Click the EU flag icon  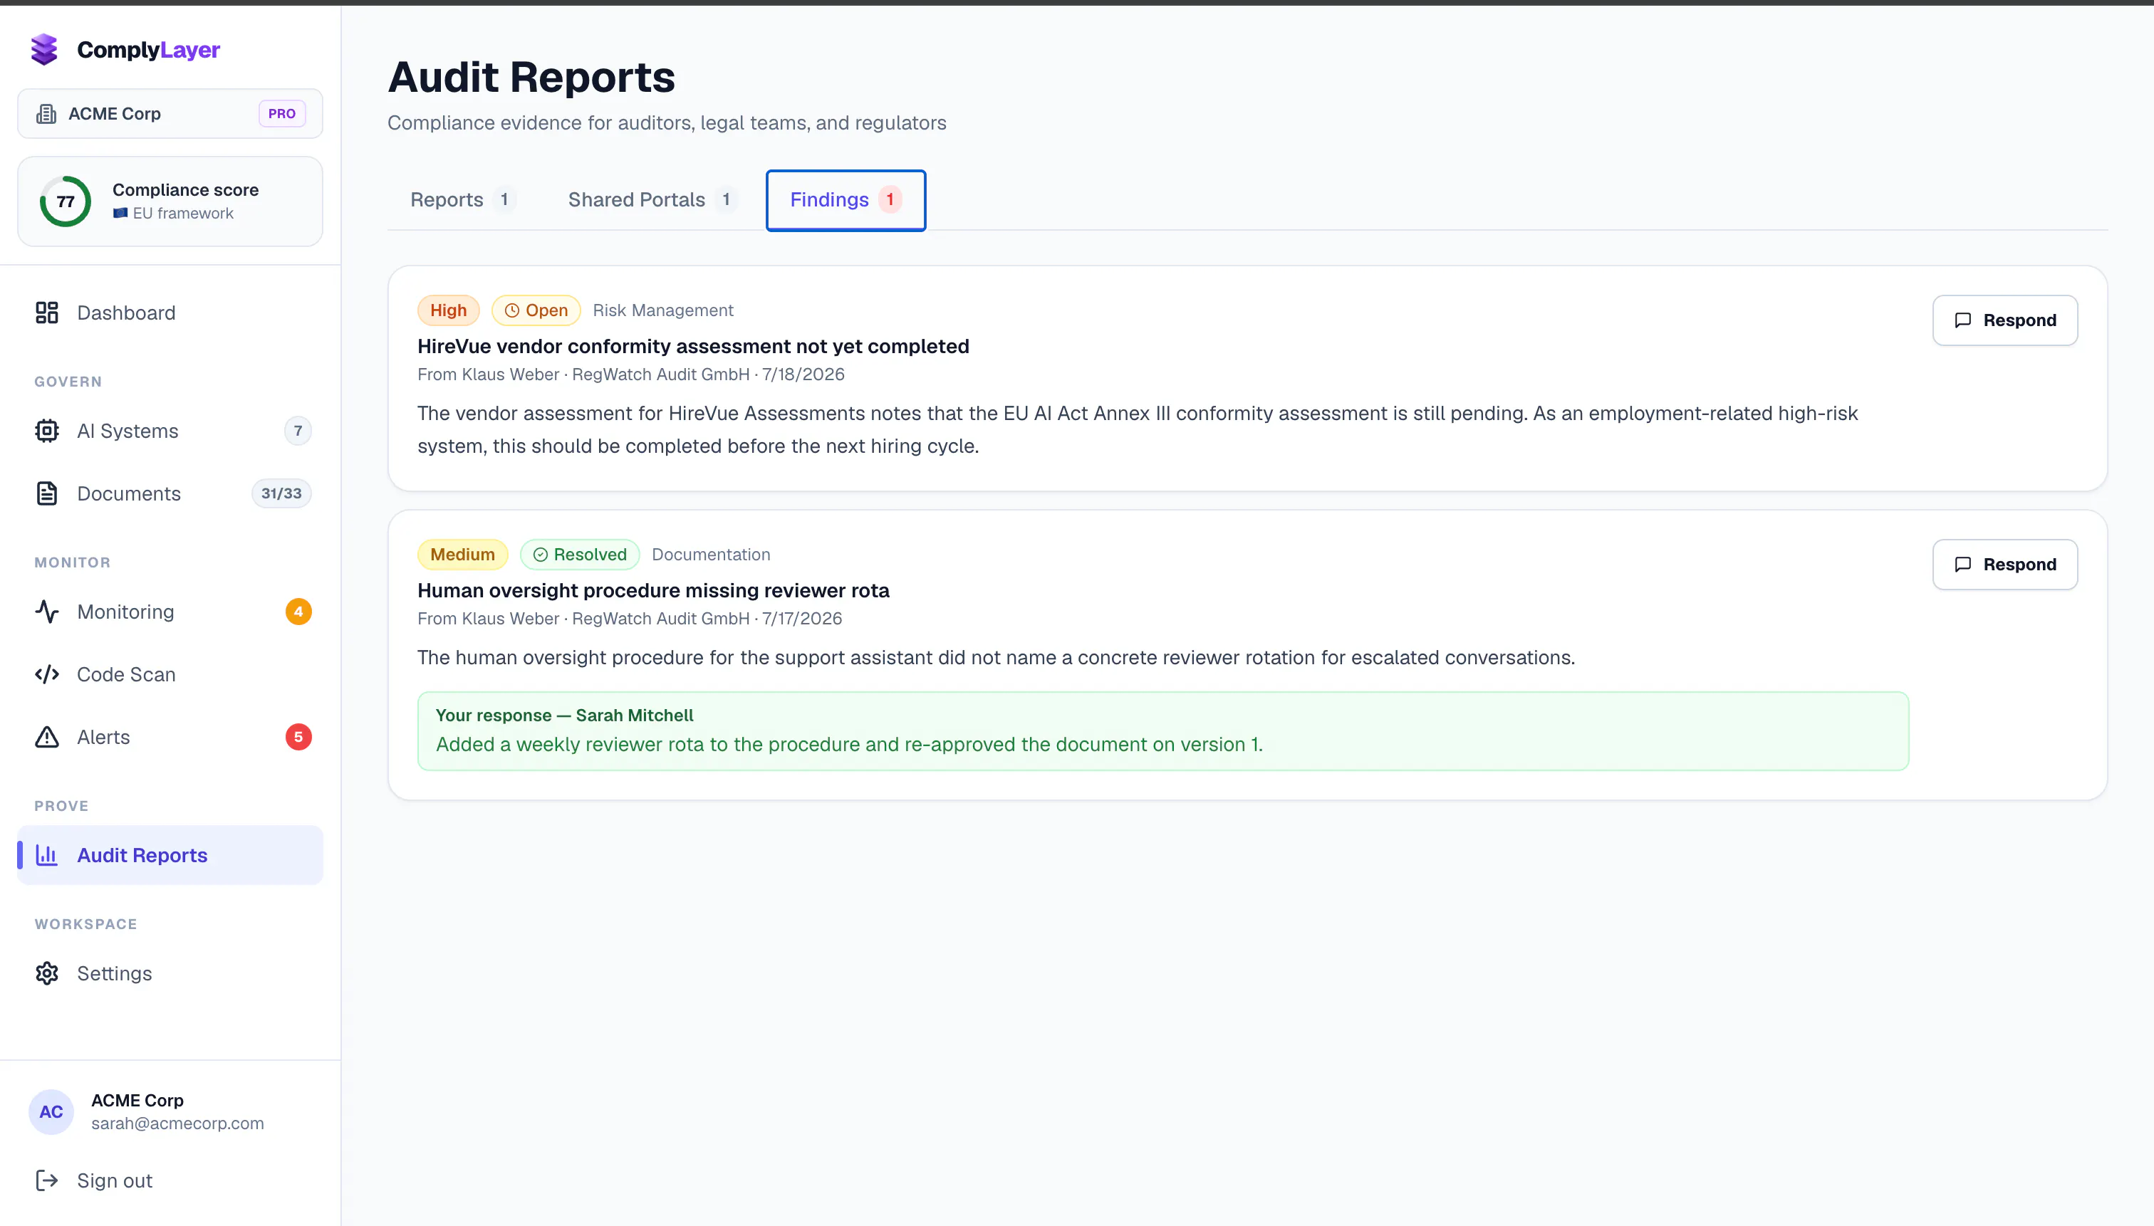(120, 213)
